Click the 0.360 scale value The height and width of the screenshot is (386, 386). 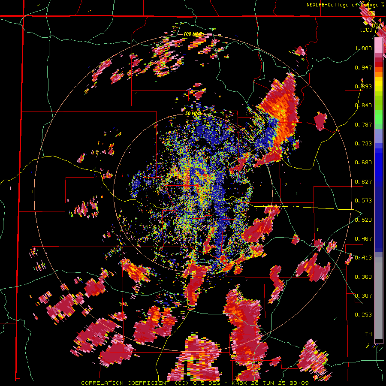tap(363, 277)
